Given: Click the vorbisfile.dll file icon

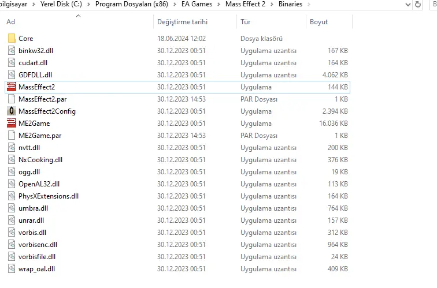Looking at the screenshot, I should [12, 257].
